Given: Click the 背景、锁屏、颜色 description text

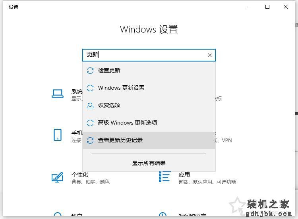Looking at the screenshot, I should point(91,182).
